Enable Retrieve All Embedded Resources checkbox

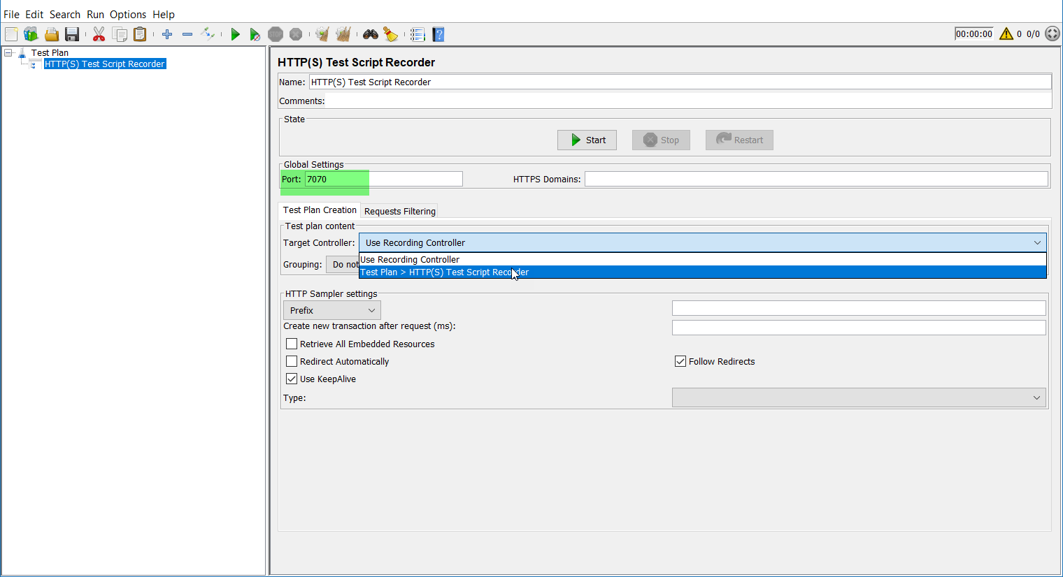(x=292, y=344)
